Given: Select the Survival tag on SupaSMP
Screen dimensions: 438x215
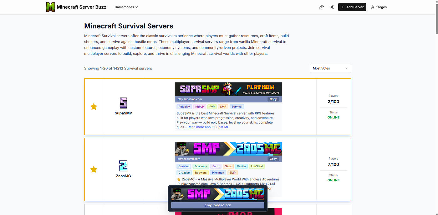Looking at the screenshot, I should point(237,107).
